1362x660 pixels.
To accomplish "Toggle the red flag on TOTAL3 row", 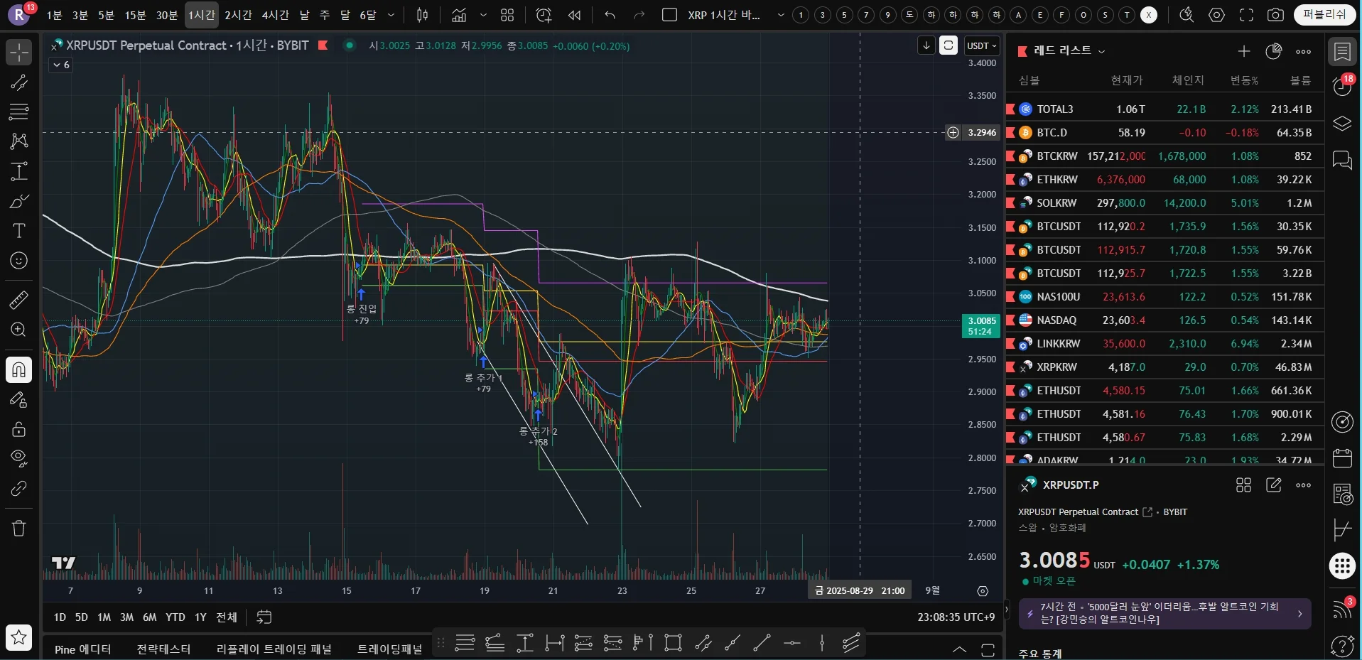I will pos(1011,109).
